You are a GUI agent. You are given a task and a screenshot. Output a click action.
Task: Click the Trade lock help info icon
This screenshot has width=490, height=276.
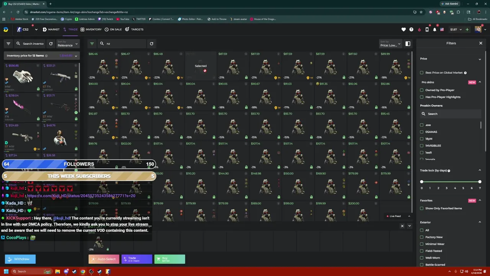(x=449, y=171)
